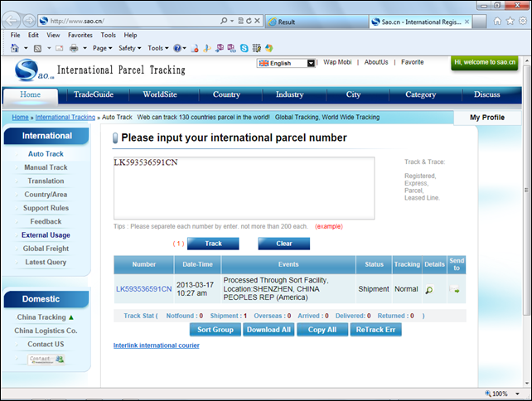Open dropdown arrow next to Home icon
This screenshot has width=532, height=401.
click(26, 48)
